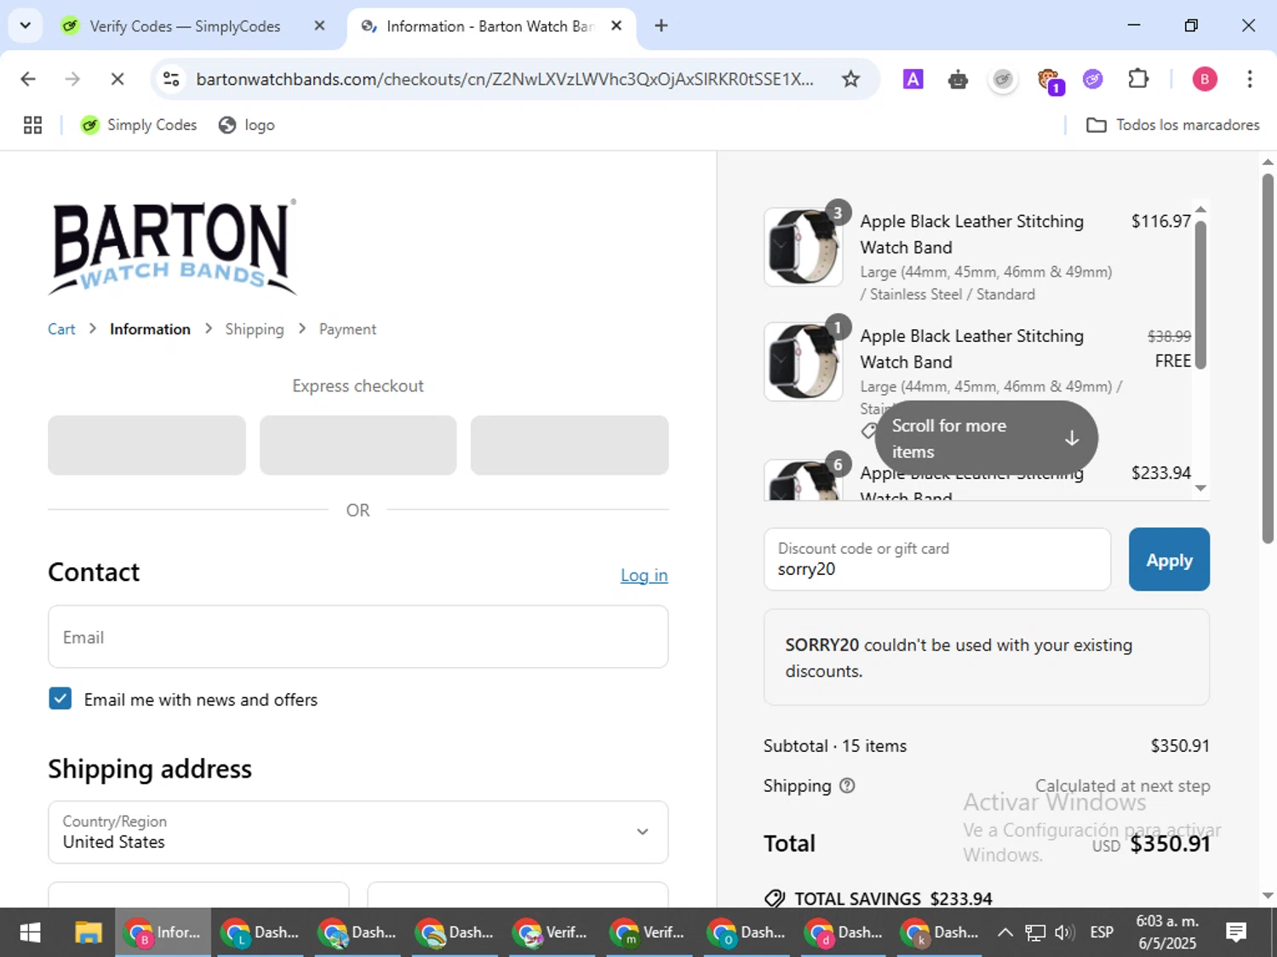Open the logo bookmark

[x=247, y=125]
